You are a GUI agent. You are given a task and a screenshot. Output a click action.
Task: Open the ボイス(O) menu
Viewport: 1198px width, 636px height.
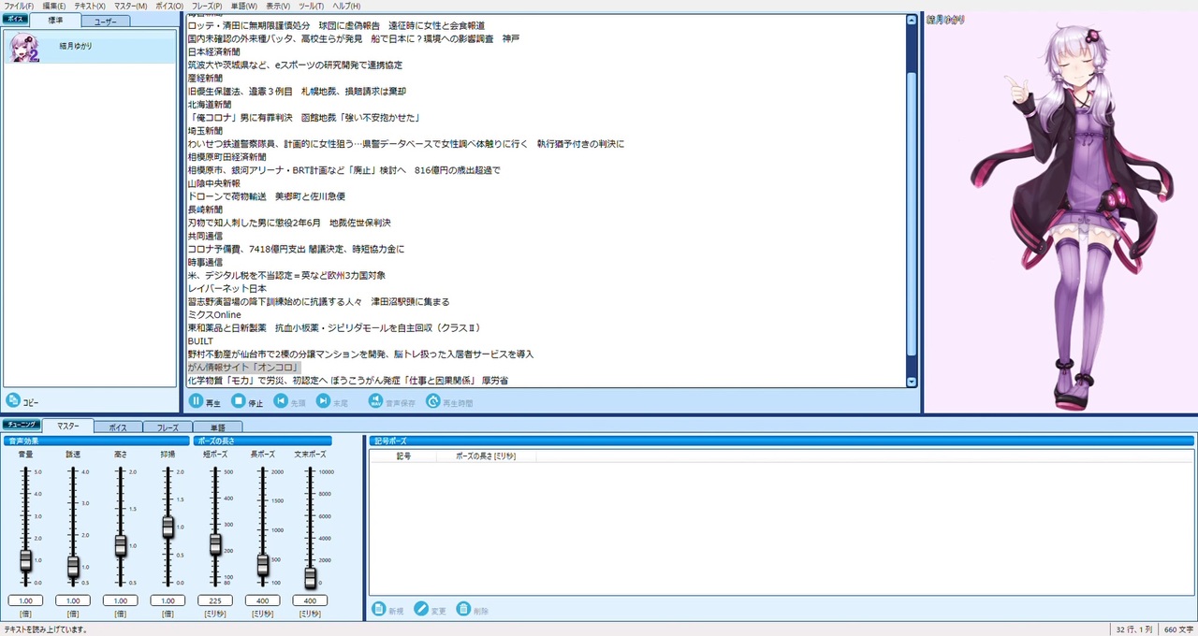pos(169,6)
